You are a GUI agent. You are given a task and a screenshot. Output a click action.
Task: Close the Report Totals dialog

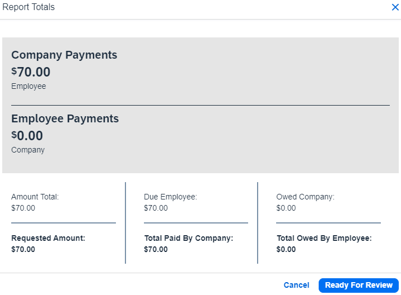click(x=395, y=7)
